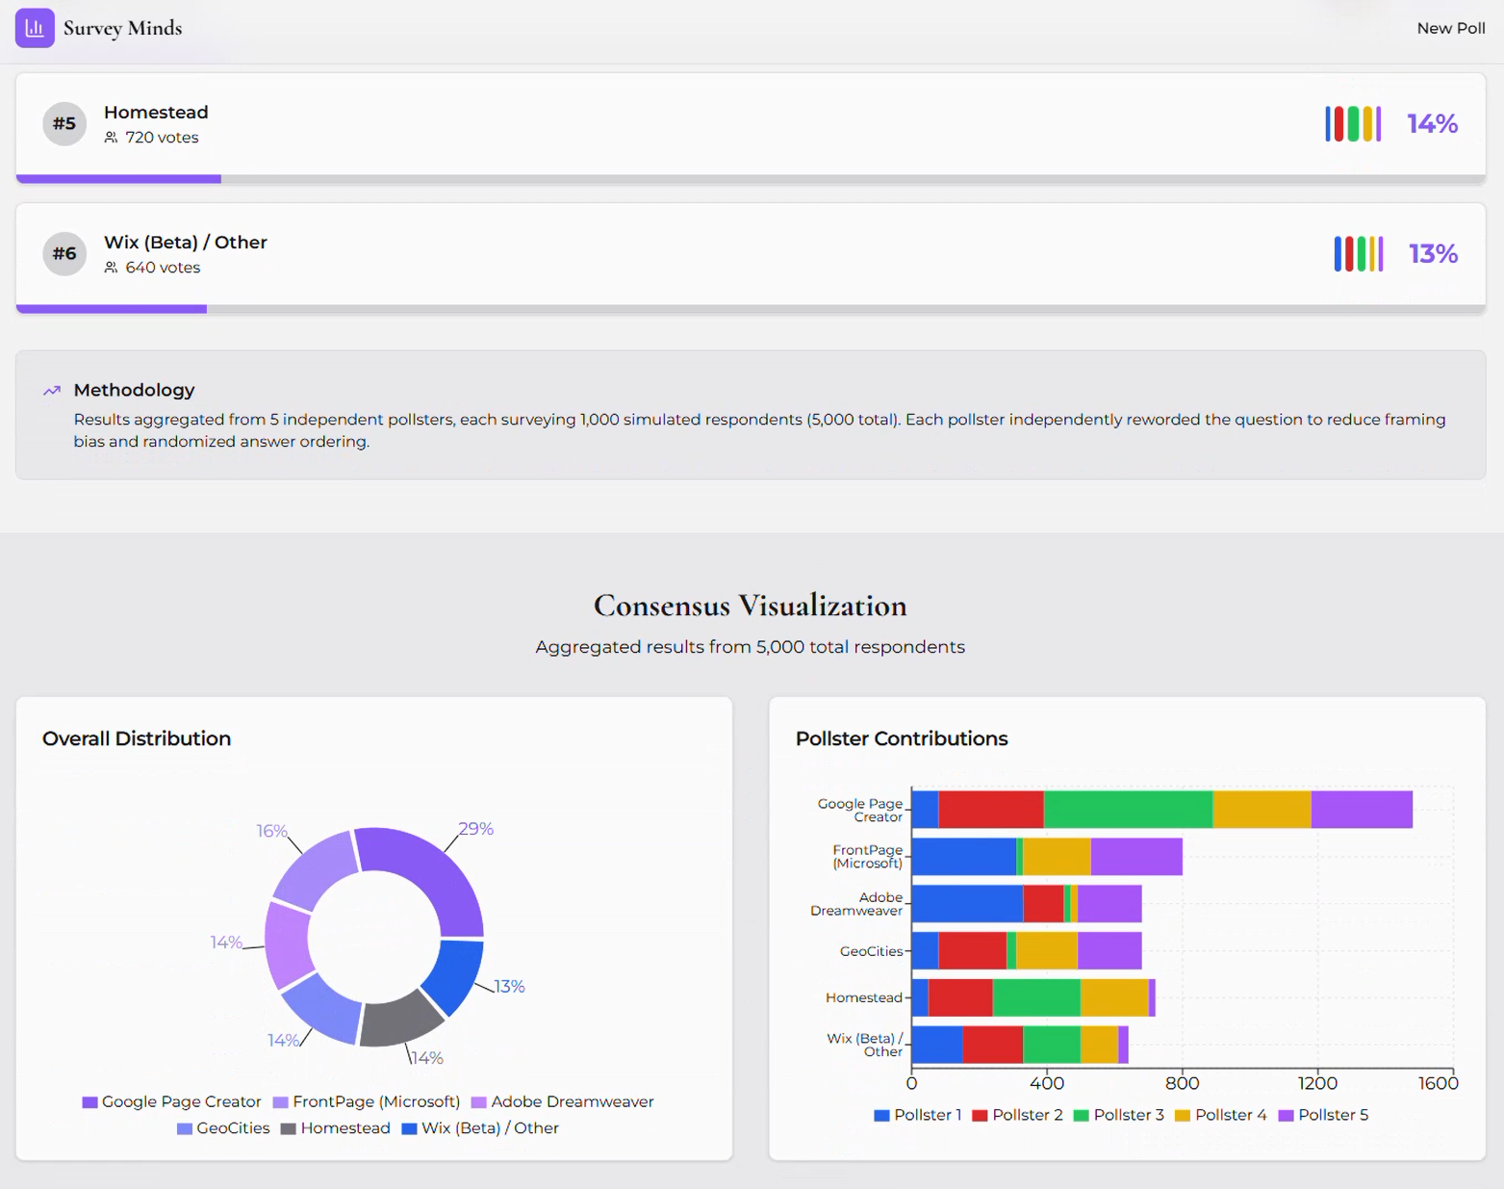Toggle Adobe Dreamweaver legend entry

(x=563, y=1101)
